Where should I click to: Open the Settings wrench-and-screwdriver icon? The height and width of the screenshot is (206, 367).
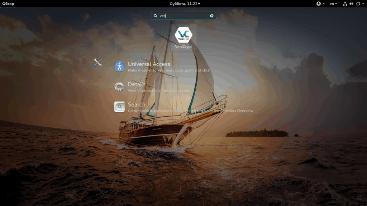[x=97, y=62]
